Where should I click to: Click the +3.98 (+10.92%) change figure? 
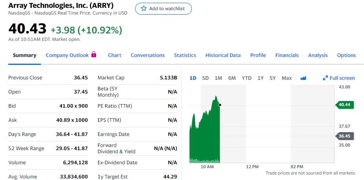[x=86, y=30]
